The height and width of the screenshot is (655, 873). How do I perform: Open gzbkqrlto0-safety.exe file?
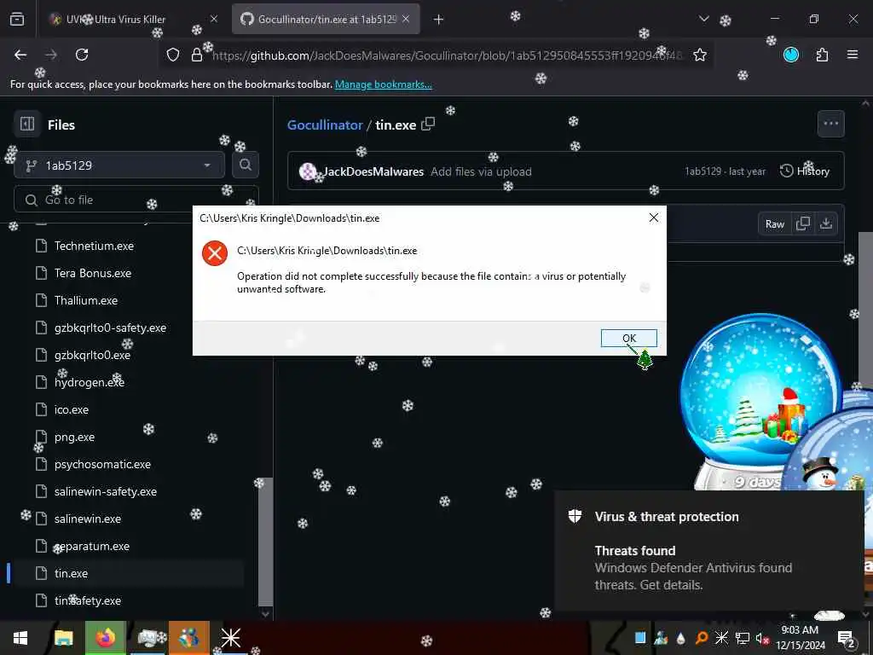point(110,327)
